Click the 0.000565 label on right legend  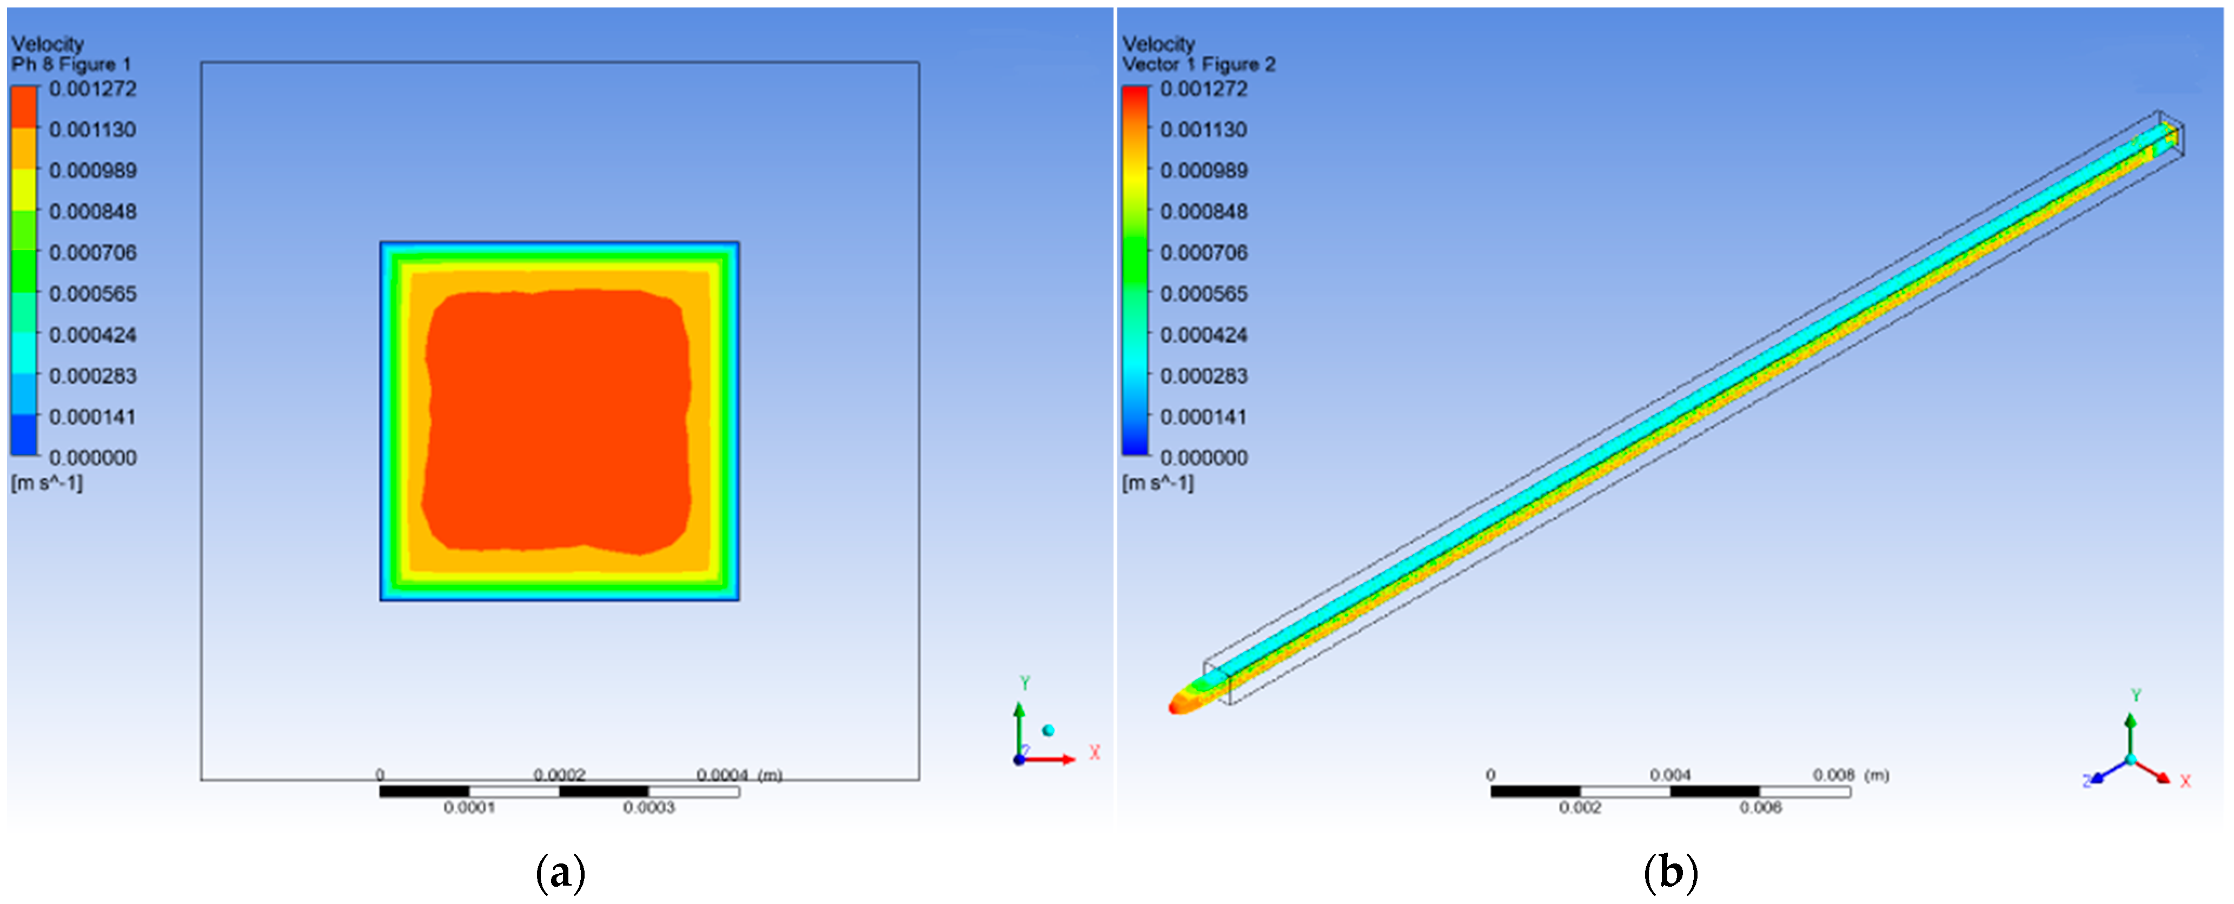pos(1204,294)
